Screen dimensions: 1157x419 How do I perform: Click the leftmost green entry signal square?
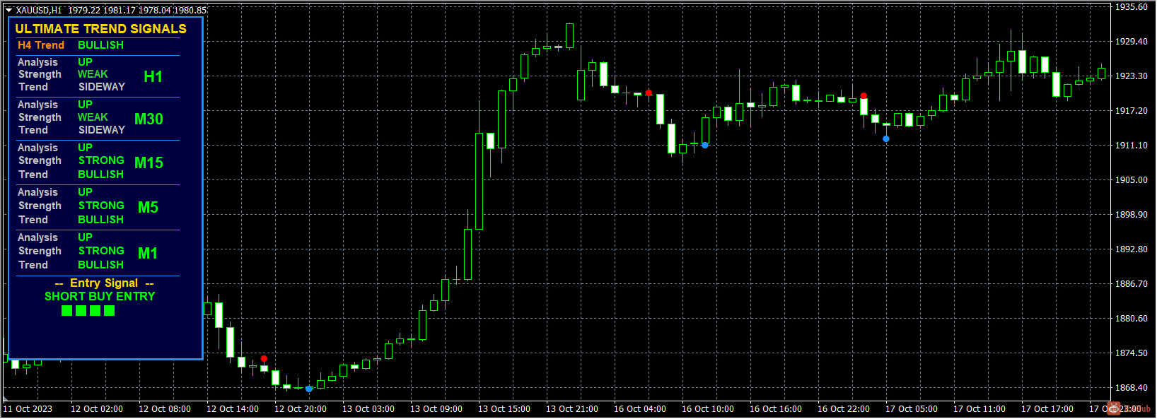point(67,311)
